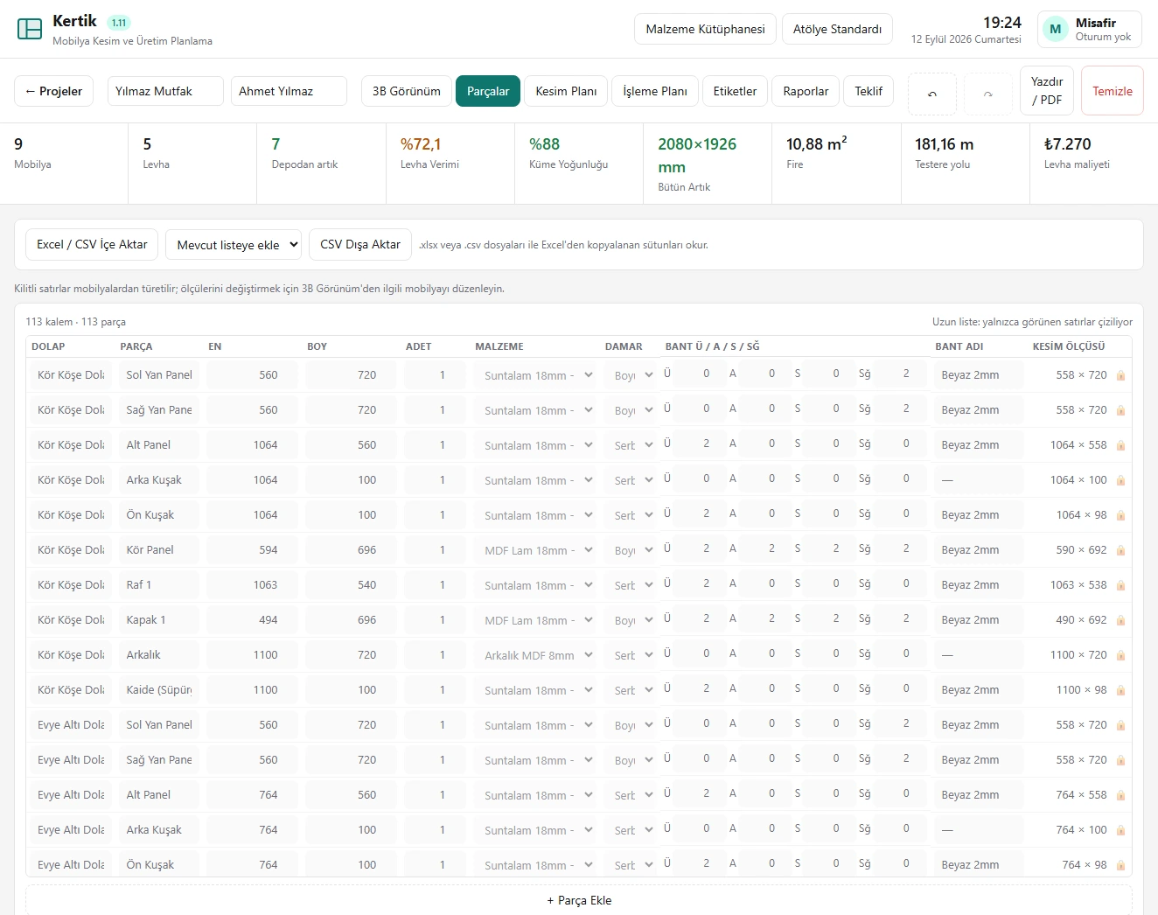Click the redo arrow icon
This screenshot has height=915, width=1158.
[988, 94]
